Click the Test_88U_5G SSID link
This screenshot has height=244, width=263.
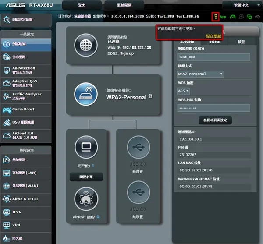[188, 16]
